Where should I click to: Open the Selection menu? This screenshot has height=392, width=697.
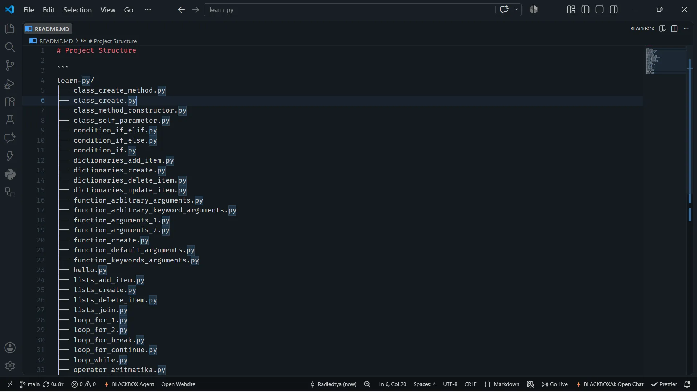[x=77, y=10]
